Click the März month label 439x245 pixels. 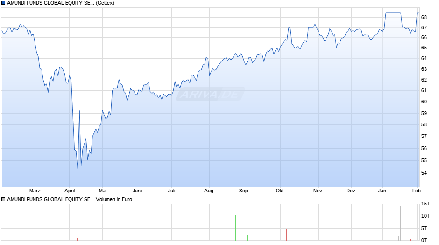coord(35,191)
